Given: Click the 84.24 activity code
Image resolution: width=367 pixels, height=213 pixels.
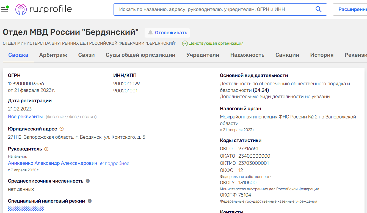Looking at the screenshot, I should pyautogui.click(x=261, y=90).
